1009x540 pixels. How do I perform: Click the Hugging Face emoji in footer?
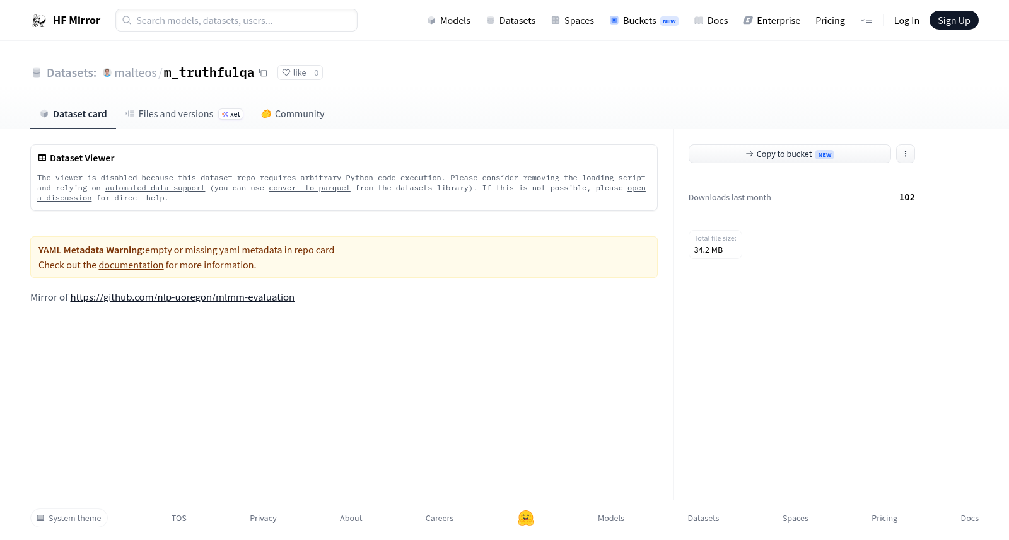point(526,518)
